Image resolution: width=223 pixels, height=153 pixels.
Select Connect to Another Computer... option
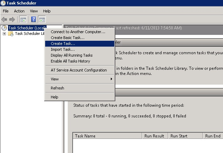[78, 32]
